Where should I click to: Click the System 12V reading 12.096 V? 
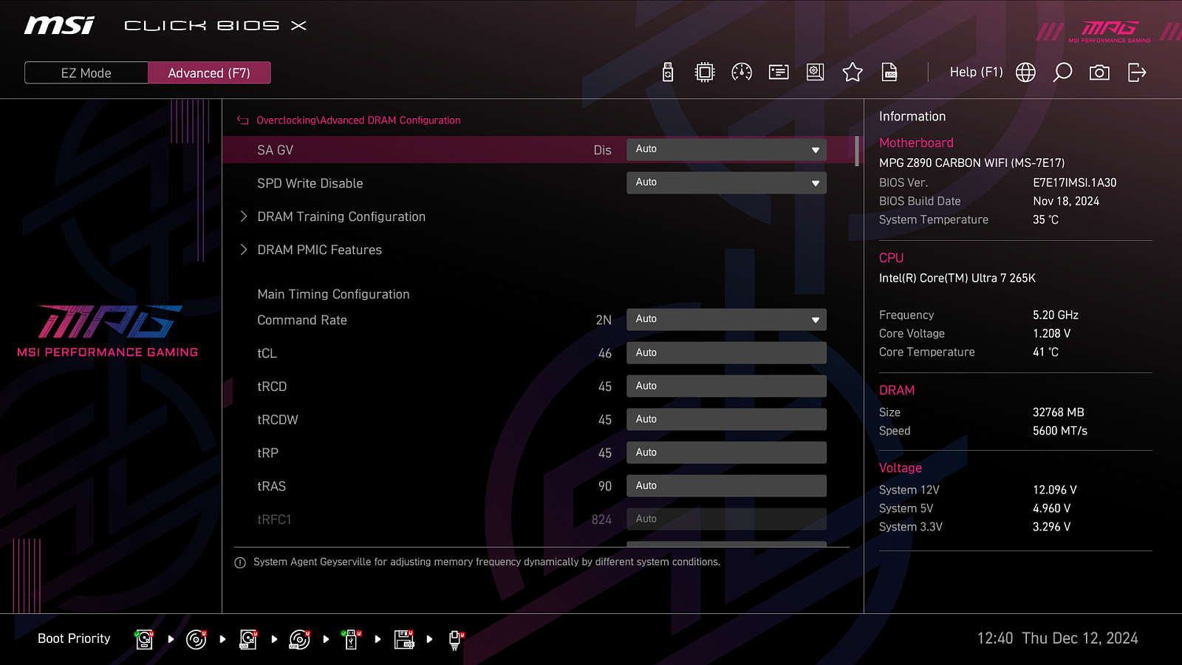coord(1055,490)
